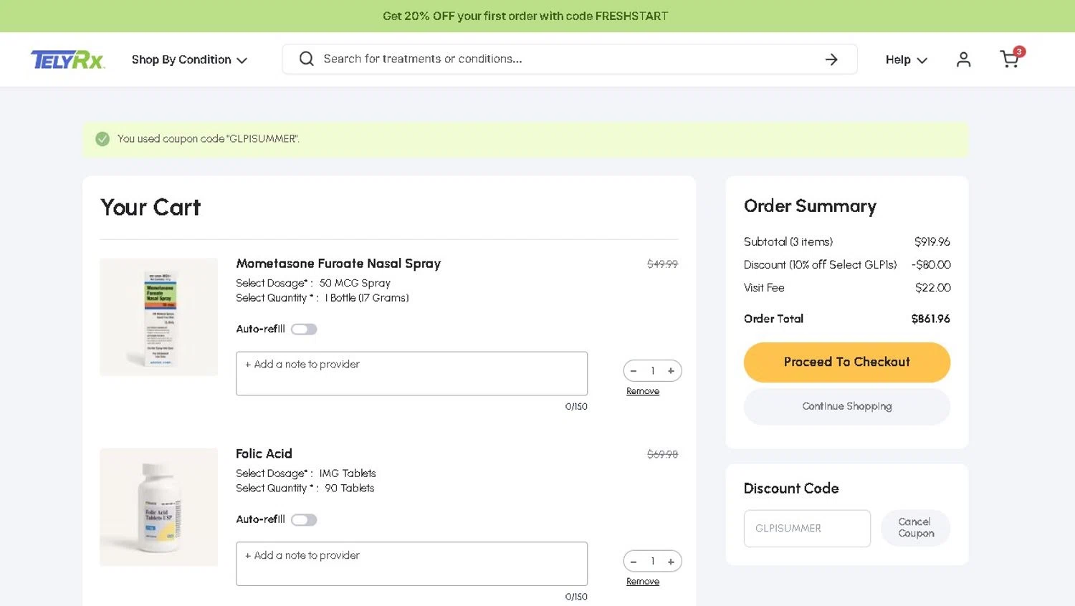This screenshot has height=606, width=1075.
Task: Remove Folic Acid from cart
Action: pyautogui.click(x=643, y=582)
